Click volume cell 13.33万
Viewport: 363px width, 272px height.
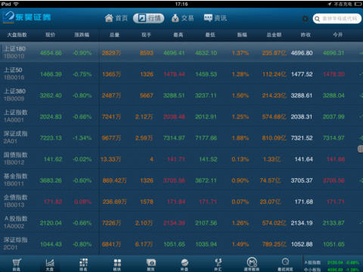pyautogui.click(x=110, y=159)
